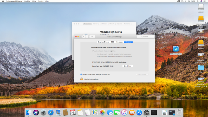Uncheck Show NVIDIA Driver Manager in menu bar
208x117 pixels.
(x=81, y=74)
